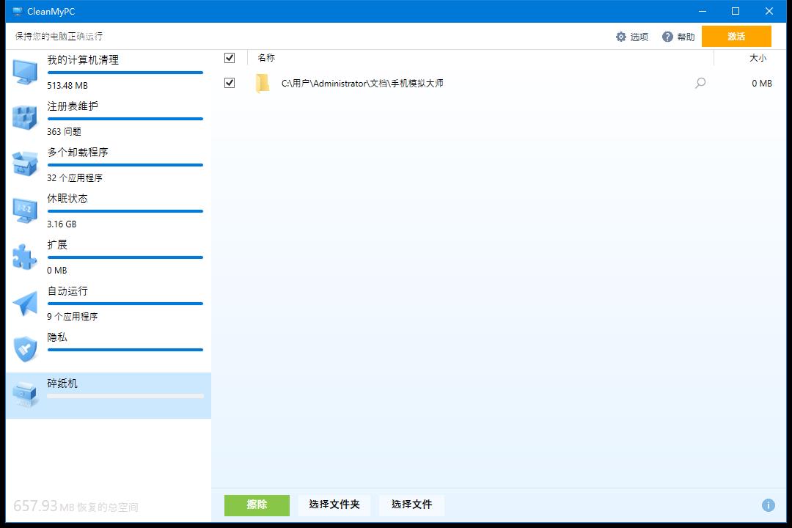The height and width of the screenshot is (528, 792).
Task: Click the 32 个应用程序 count
Action: coord(74,178)
